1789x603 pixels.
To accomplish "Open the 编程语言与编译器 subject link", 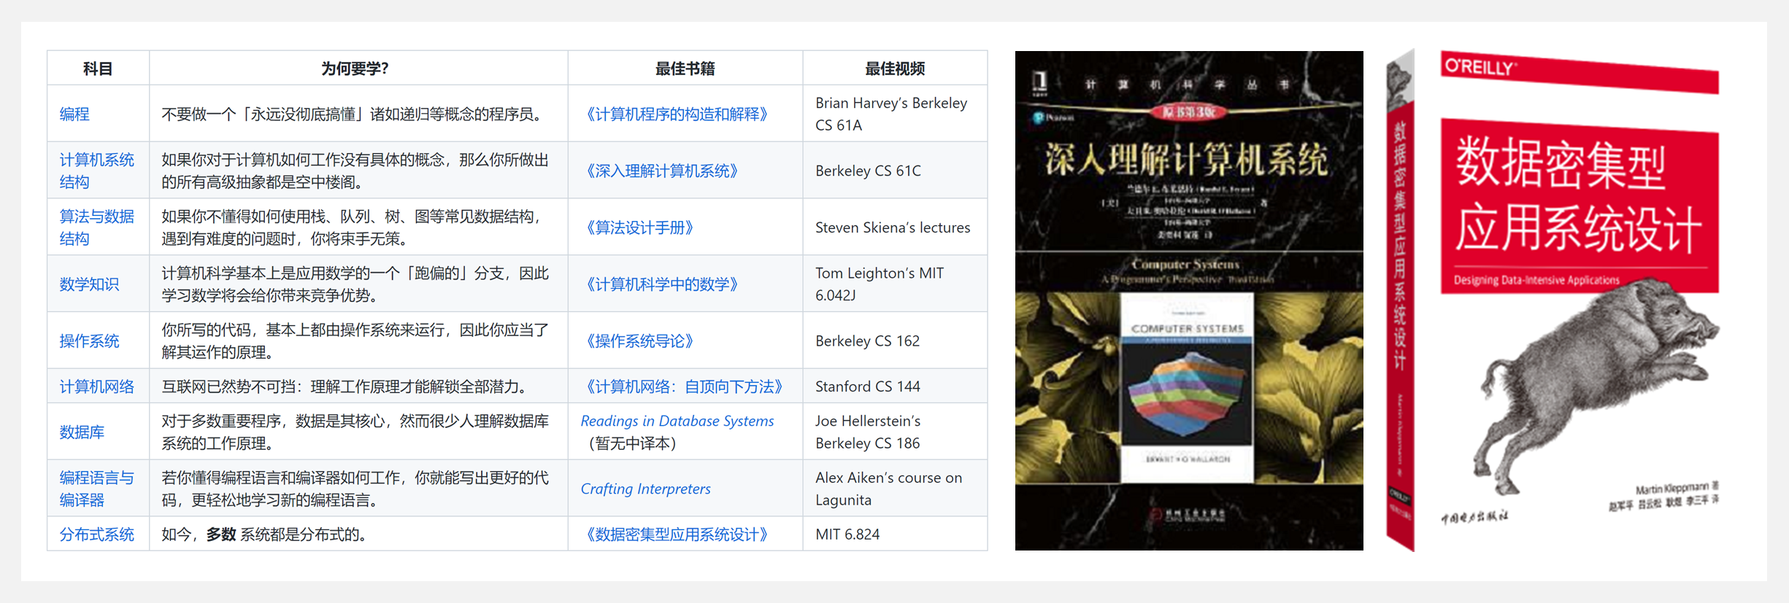I will click(x=96, y=489).
